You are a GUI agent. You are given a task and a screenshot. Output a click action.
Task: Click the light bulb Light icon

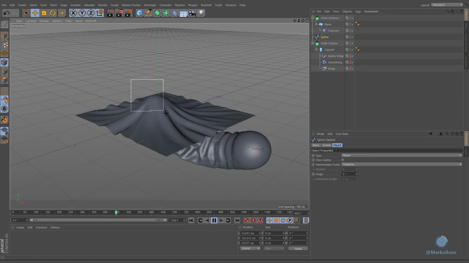[x=201, y=13]
